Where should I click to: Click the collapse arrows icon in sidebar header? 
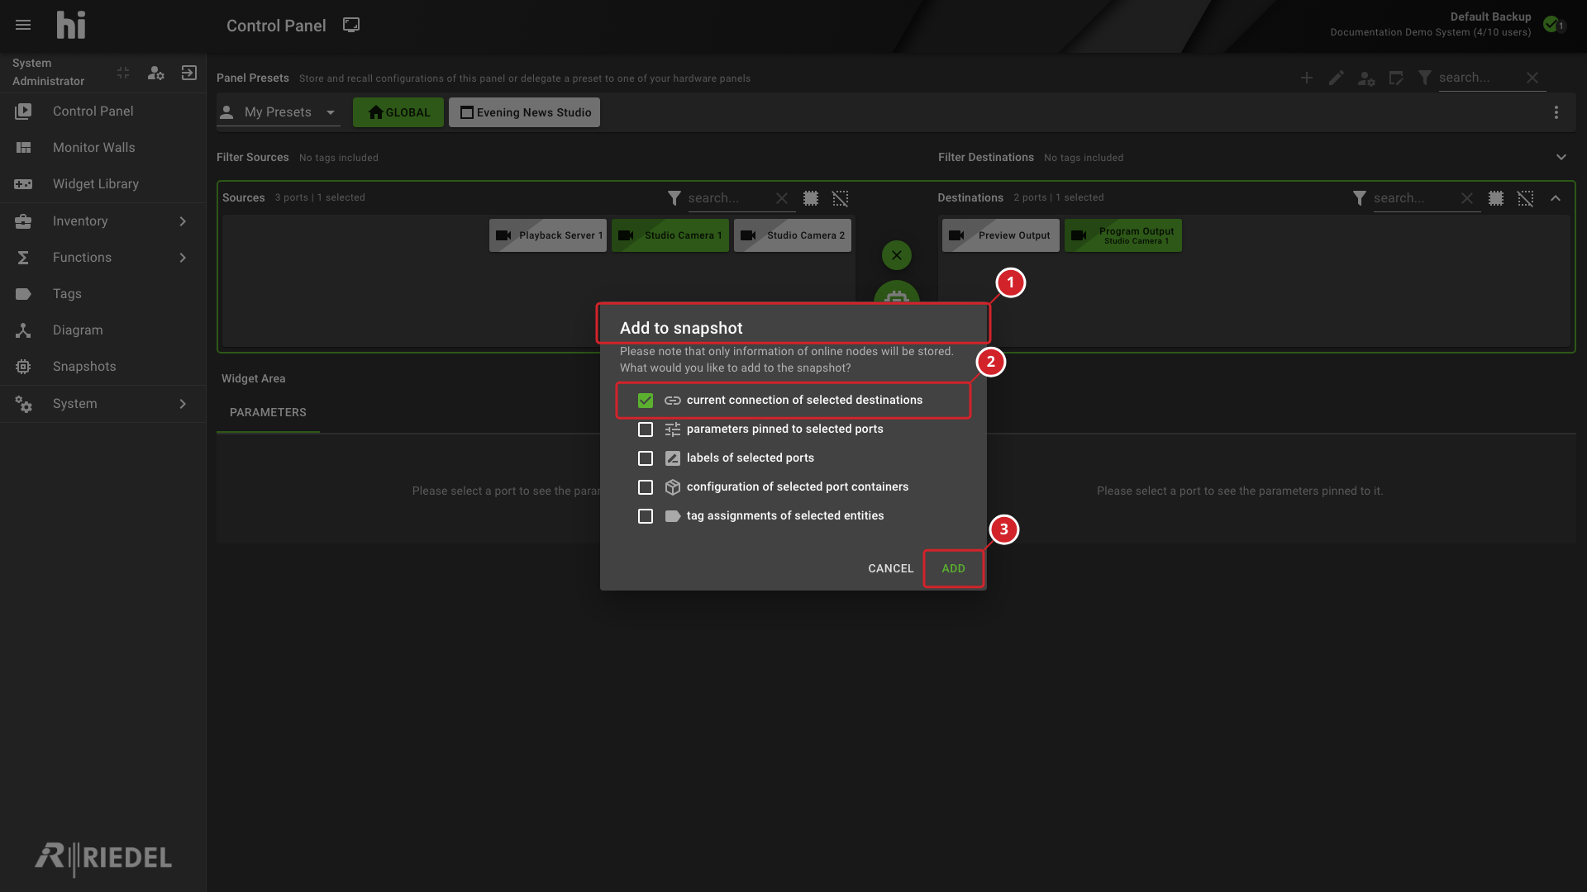[123, 73]
